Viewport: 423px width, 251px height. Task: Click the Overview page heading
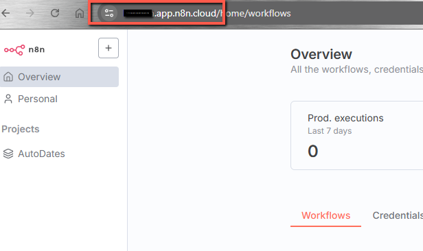[321, 54]
